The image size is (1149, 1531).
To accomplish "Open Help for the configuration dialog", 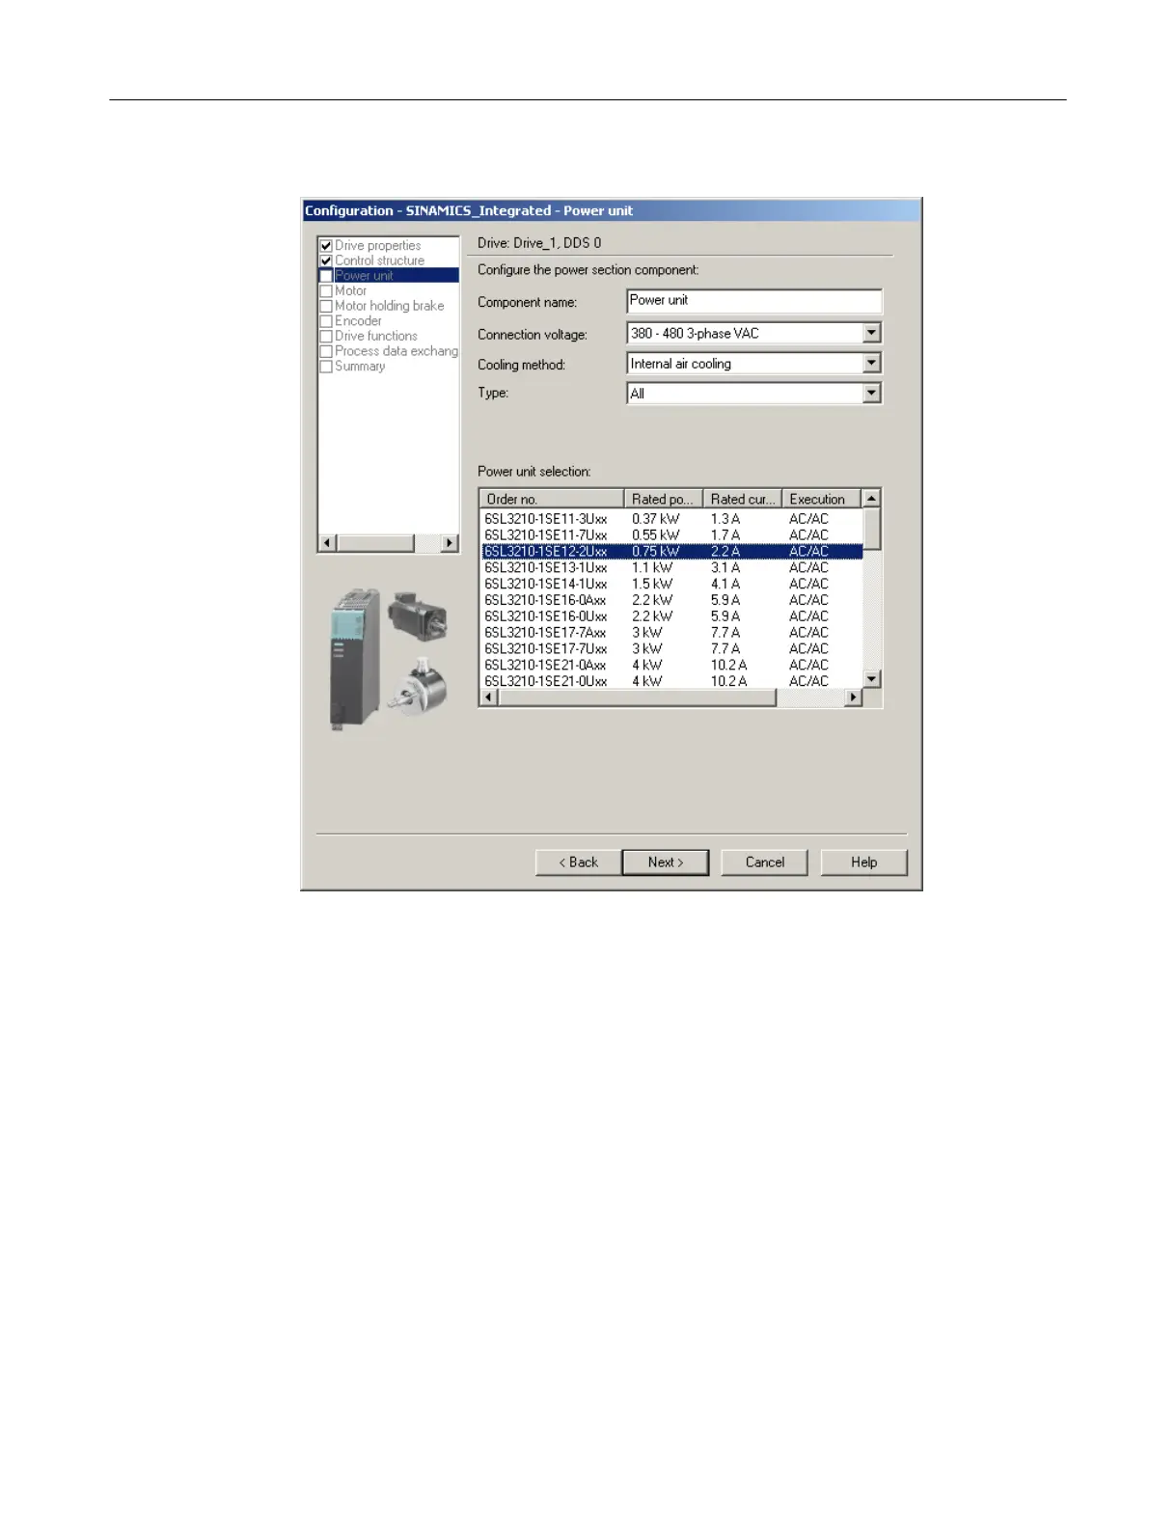I will tap(864, 862).
